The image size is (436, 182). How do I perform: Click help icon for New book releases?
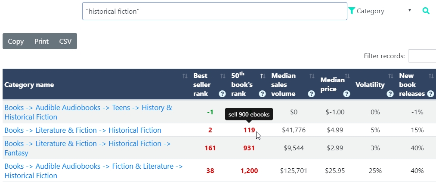coord(430,94)
